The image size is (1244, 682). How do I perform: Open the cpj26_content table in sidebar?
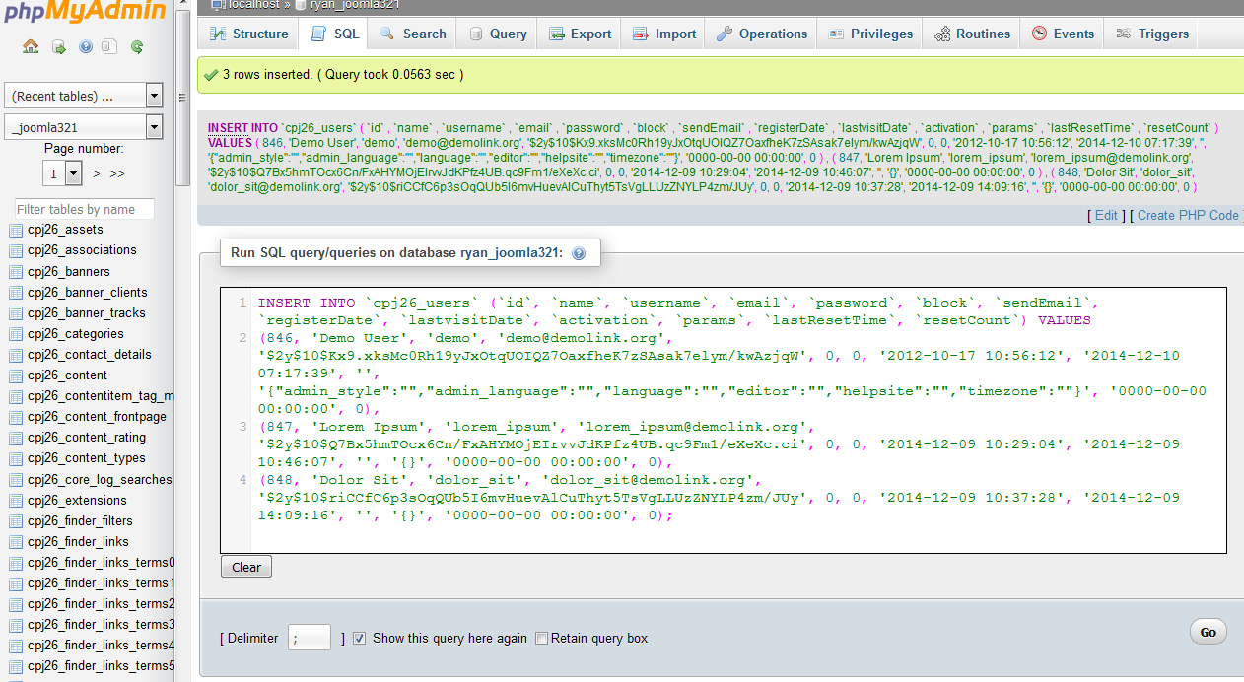pyautogui.click(x=67, y=375)
